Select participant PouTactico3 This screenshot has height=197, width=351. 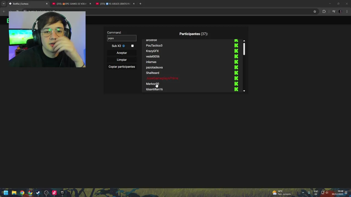(x=154, y=45)
